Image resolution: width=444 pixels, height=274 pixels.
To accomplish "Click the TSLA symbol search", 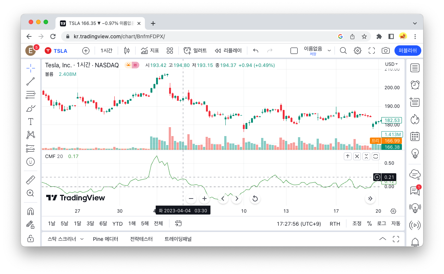I will pyautogui.click(x=56, y=51).
